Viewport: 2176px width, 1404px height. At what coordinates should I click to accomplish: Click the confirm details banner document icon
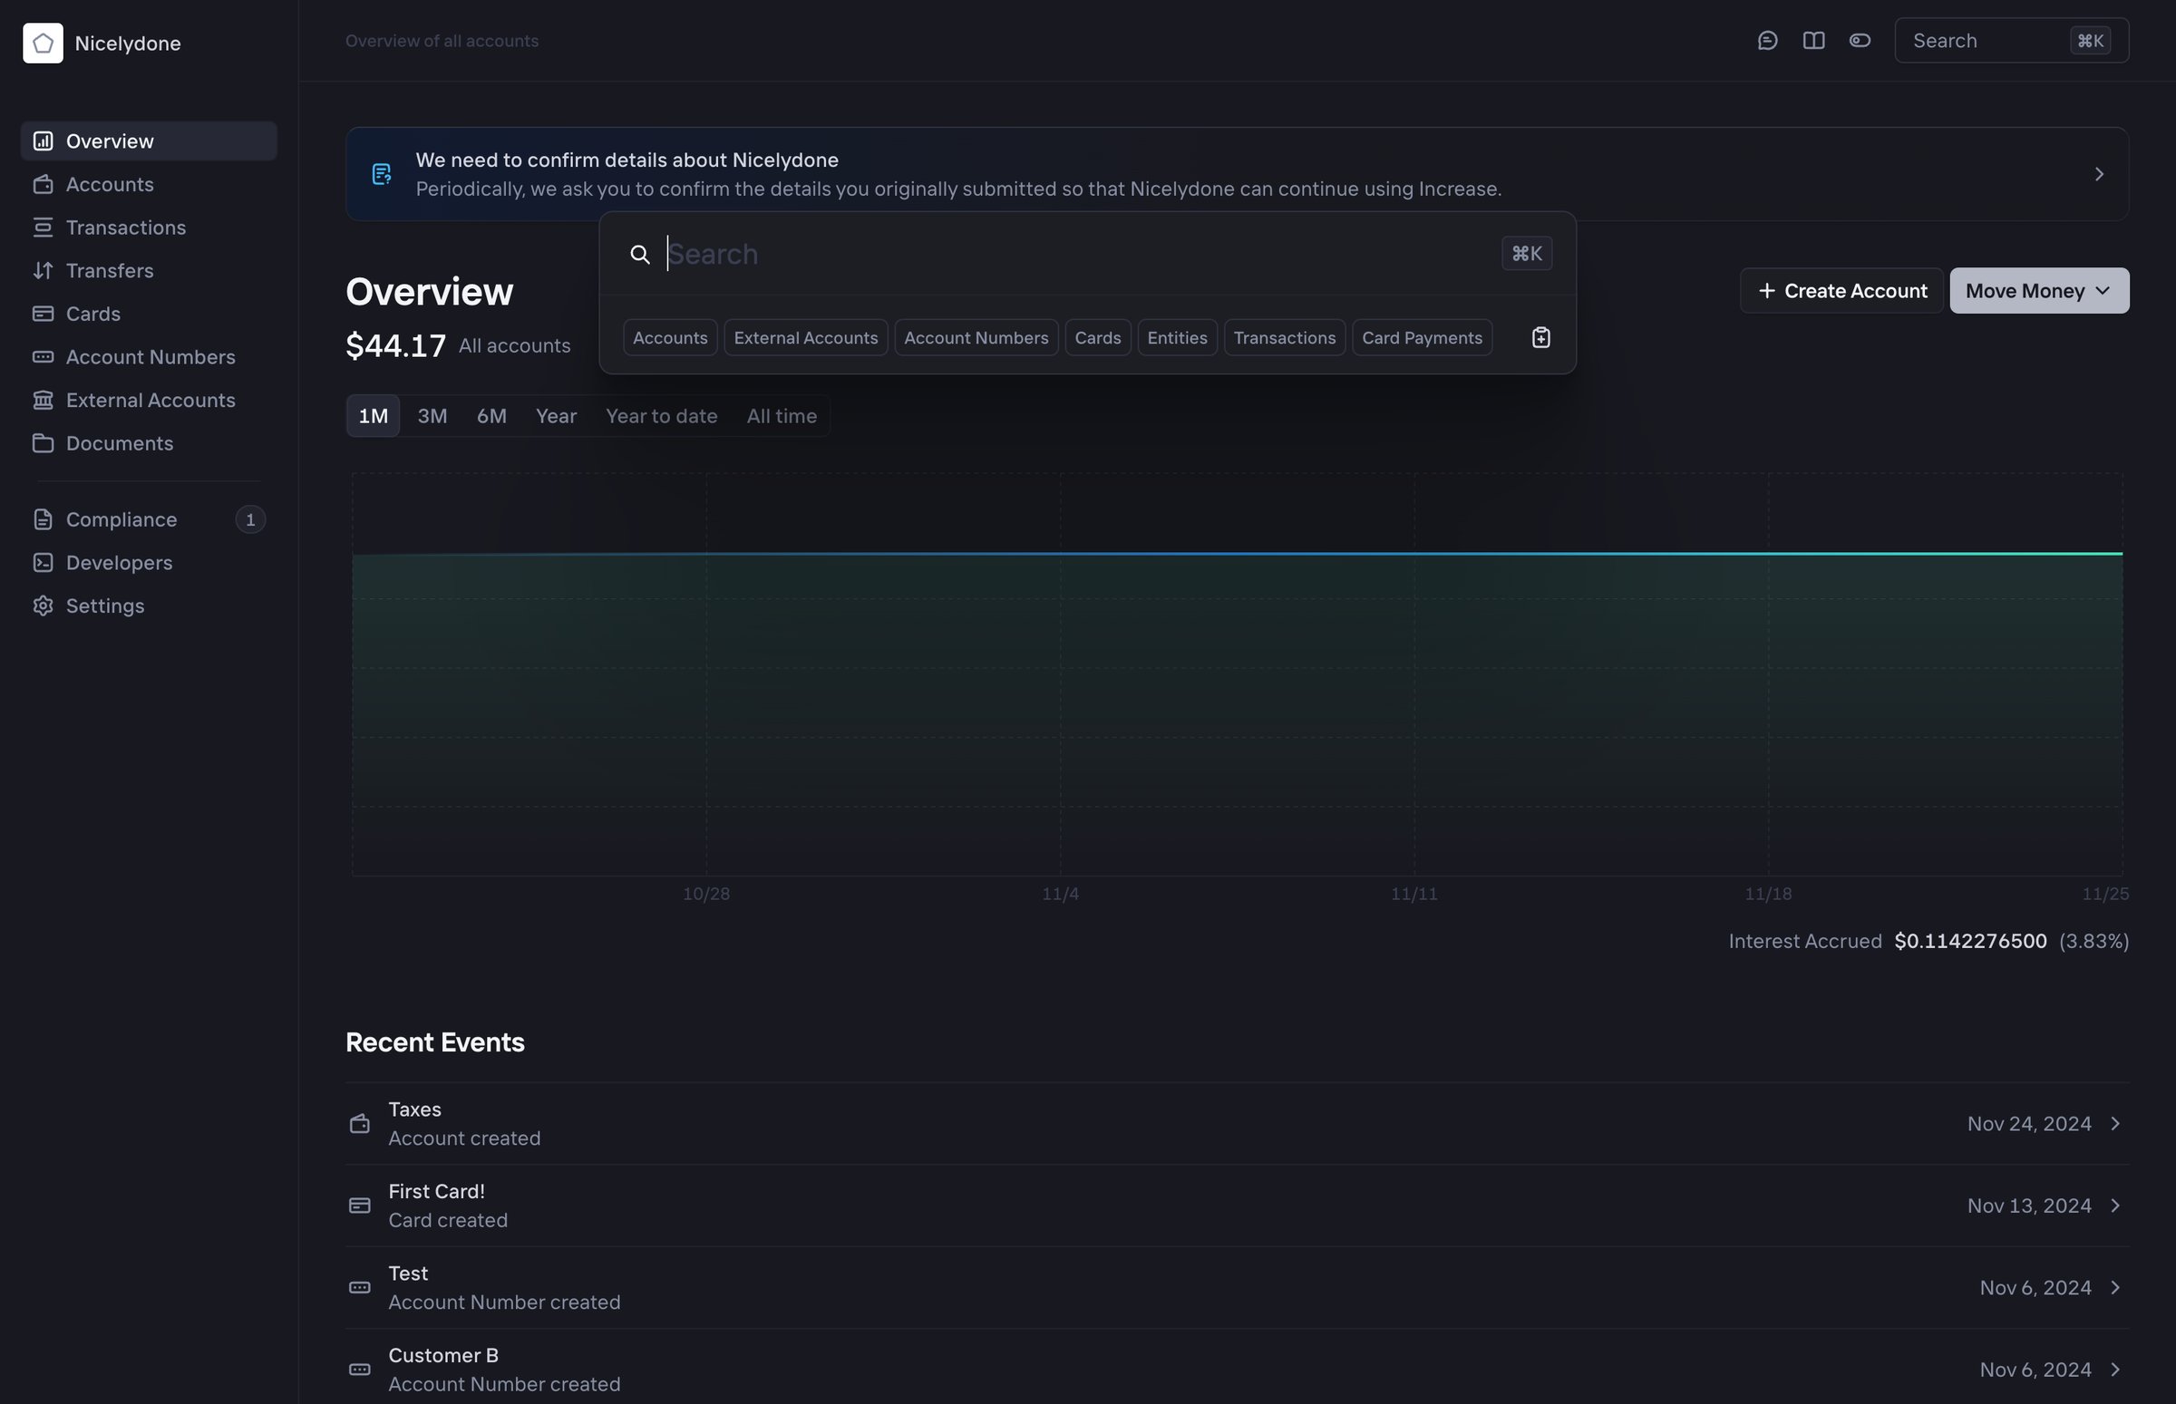coord(382,174)
